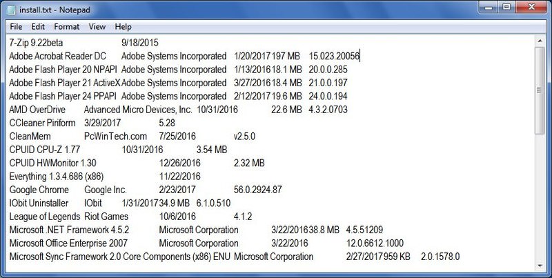The width and height of the screenshot is (552, 278).
Task: Click the scrollbar track below the thumb
Action: point(540,197)
